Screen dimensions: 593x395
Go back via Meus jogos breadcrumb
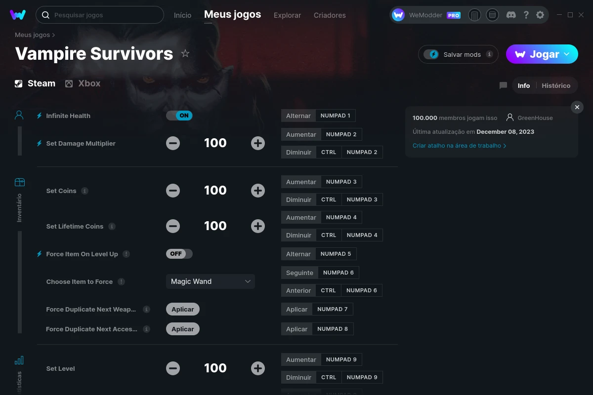(x=33, y=35)
